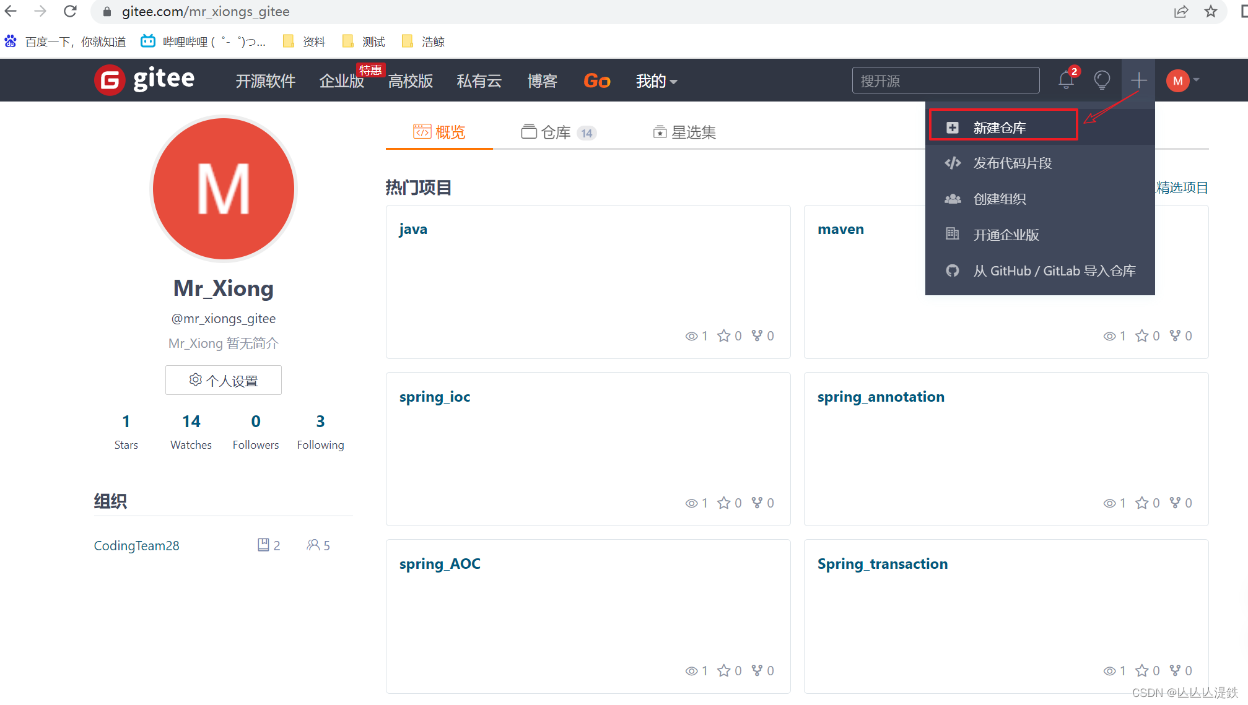The height and width of the screenshot is (705, 1248).
Task: Open 个人设置 personal settings
Action: tap(223, 379)
